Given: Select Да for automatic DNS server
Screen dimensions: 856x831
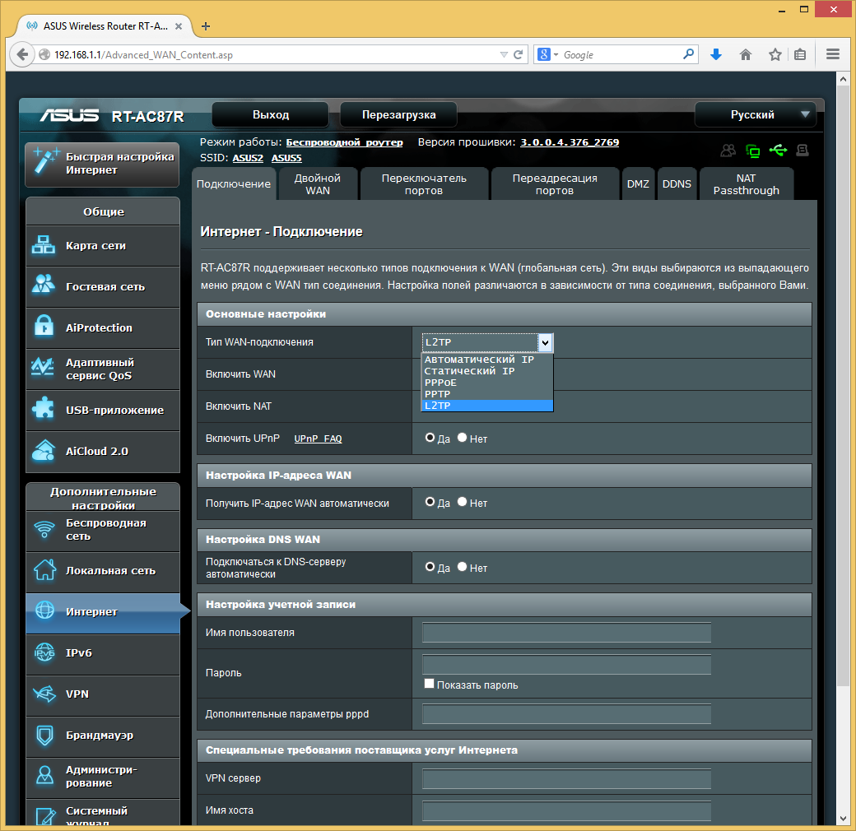Looking at the screenshot, I should pyautogui.click(x=430, y=567).
